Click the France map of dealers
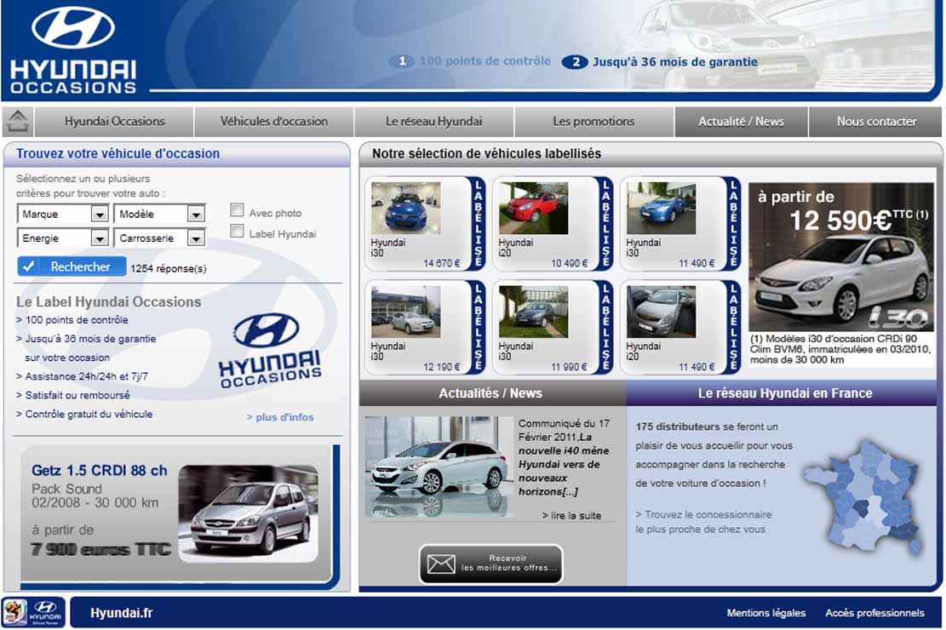 click(863, 497)
